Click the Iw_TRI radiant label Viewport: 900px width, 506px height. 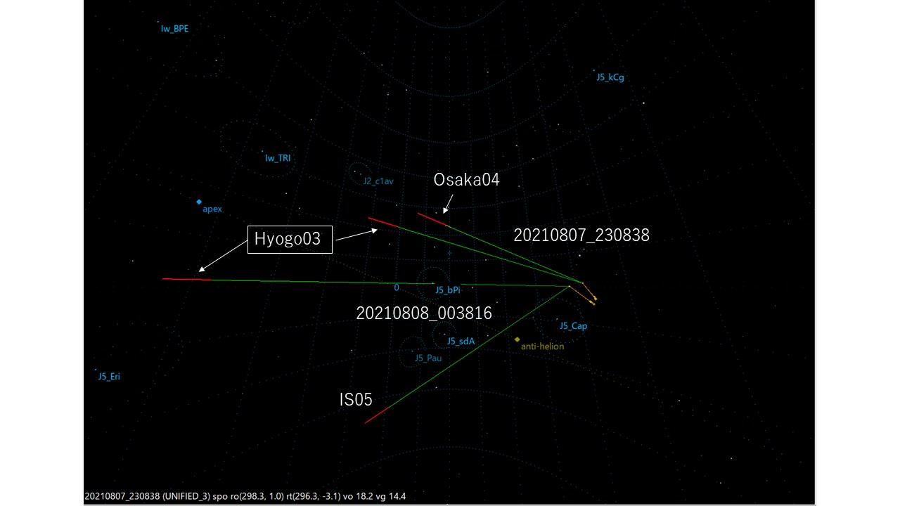pos(278,159)
